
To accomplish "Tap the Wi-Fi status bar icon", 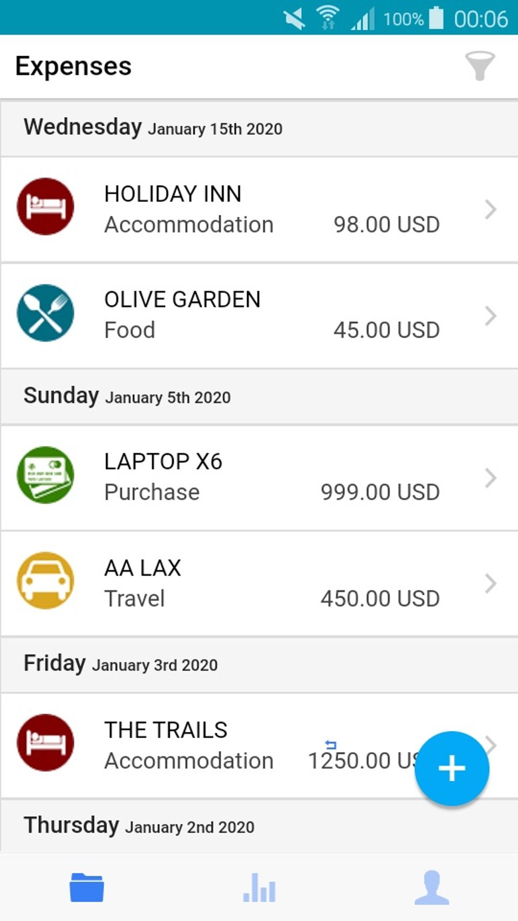I will pyautogui.click(x=327, y=18).
